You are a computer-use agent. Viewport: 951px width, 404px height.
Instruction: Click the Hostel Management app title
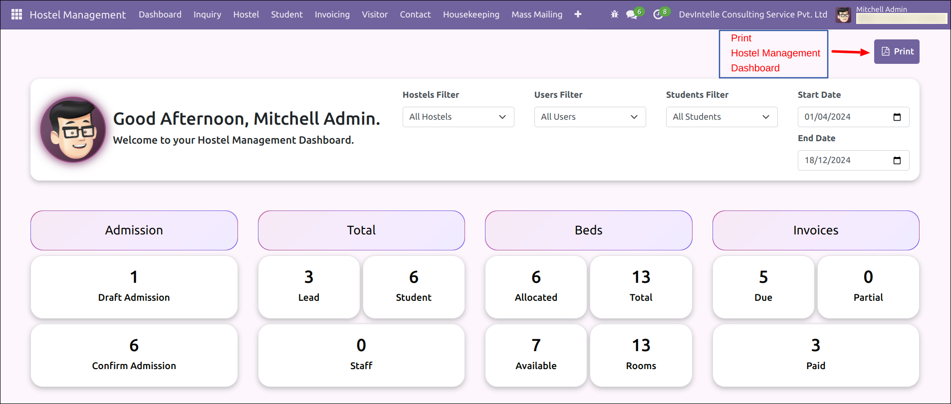pos(77,15)
